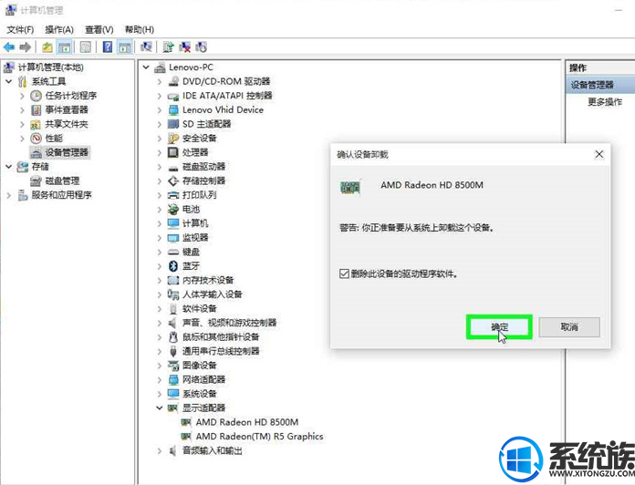Open the 文件(F) menu

click(20, 29)
